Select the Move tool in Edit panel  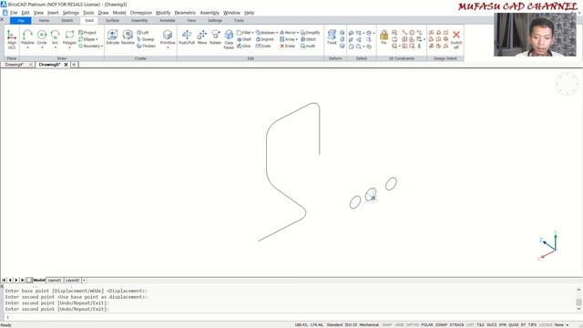pyautogui.click(x=202, y=37)
